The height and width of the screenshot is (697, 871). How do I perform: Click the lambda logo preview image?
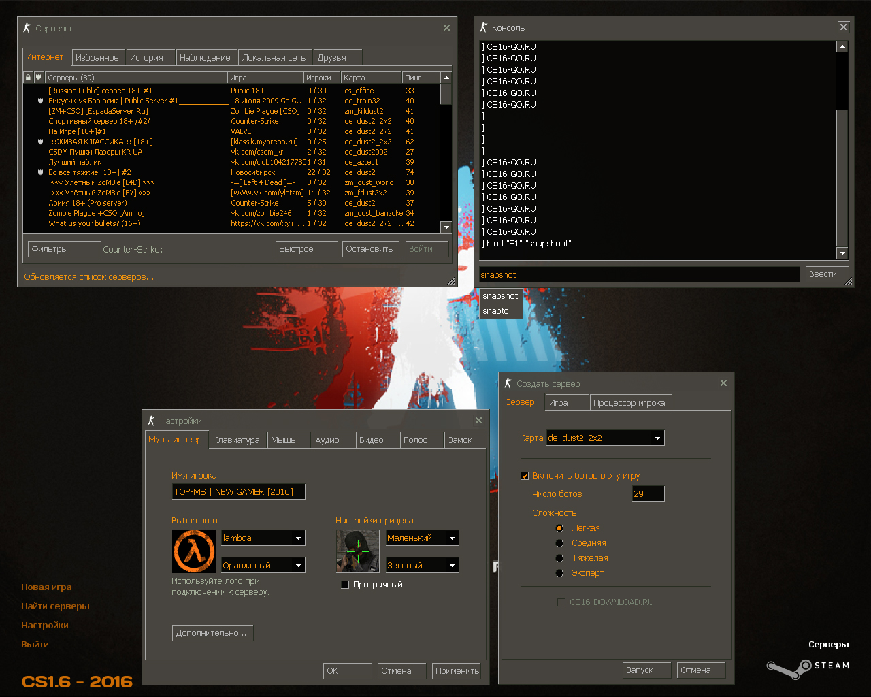[x=194, y=551]
